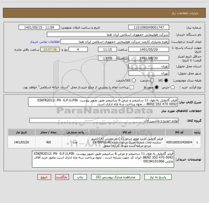This screenshot has width=209, height=203.
Task: Select the خدمت radio button
Action: [152, 80]
